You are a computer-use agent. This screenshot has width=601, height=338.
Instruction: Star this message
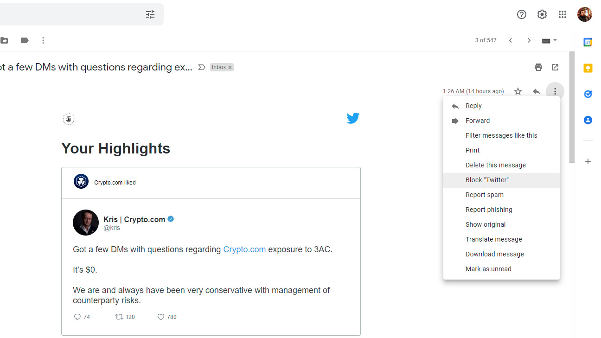pos(518,91)
